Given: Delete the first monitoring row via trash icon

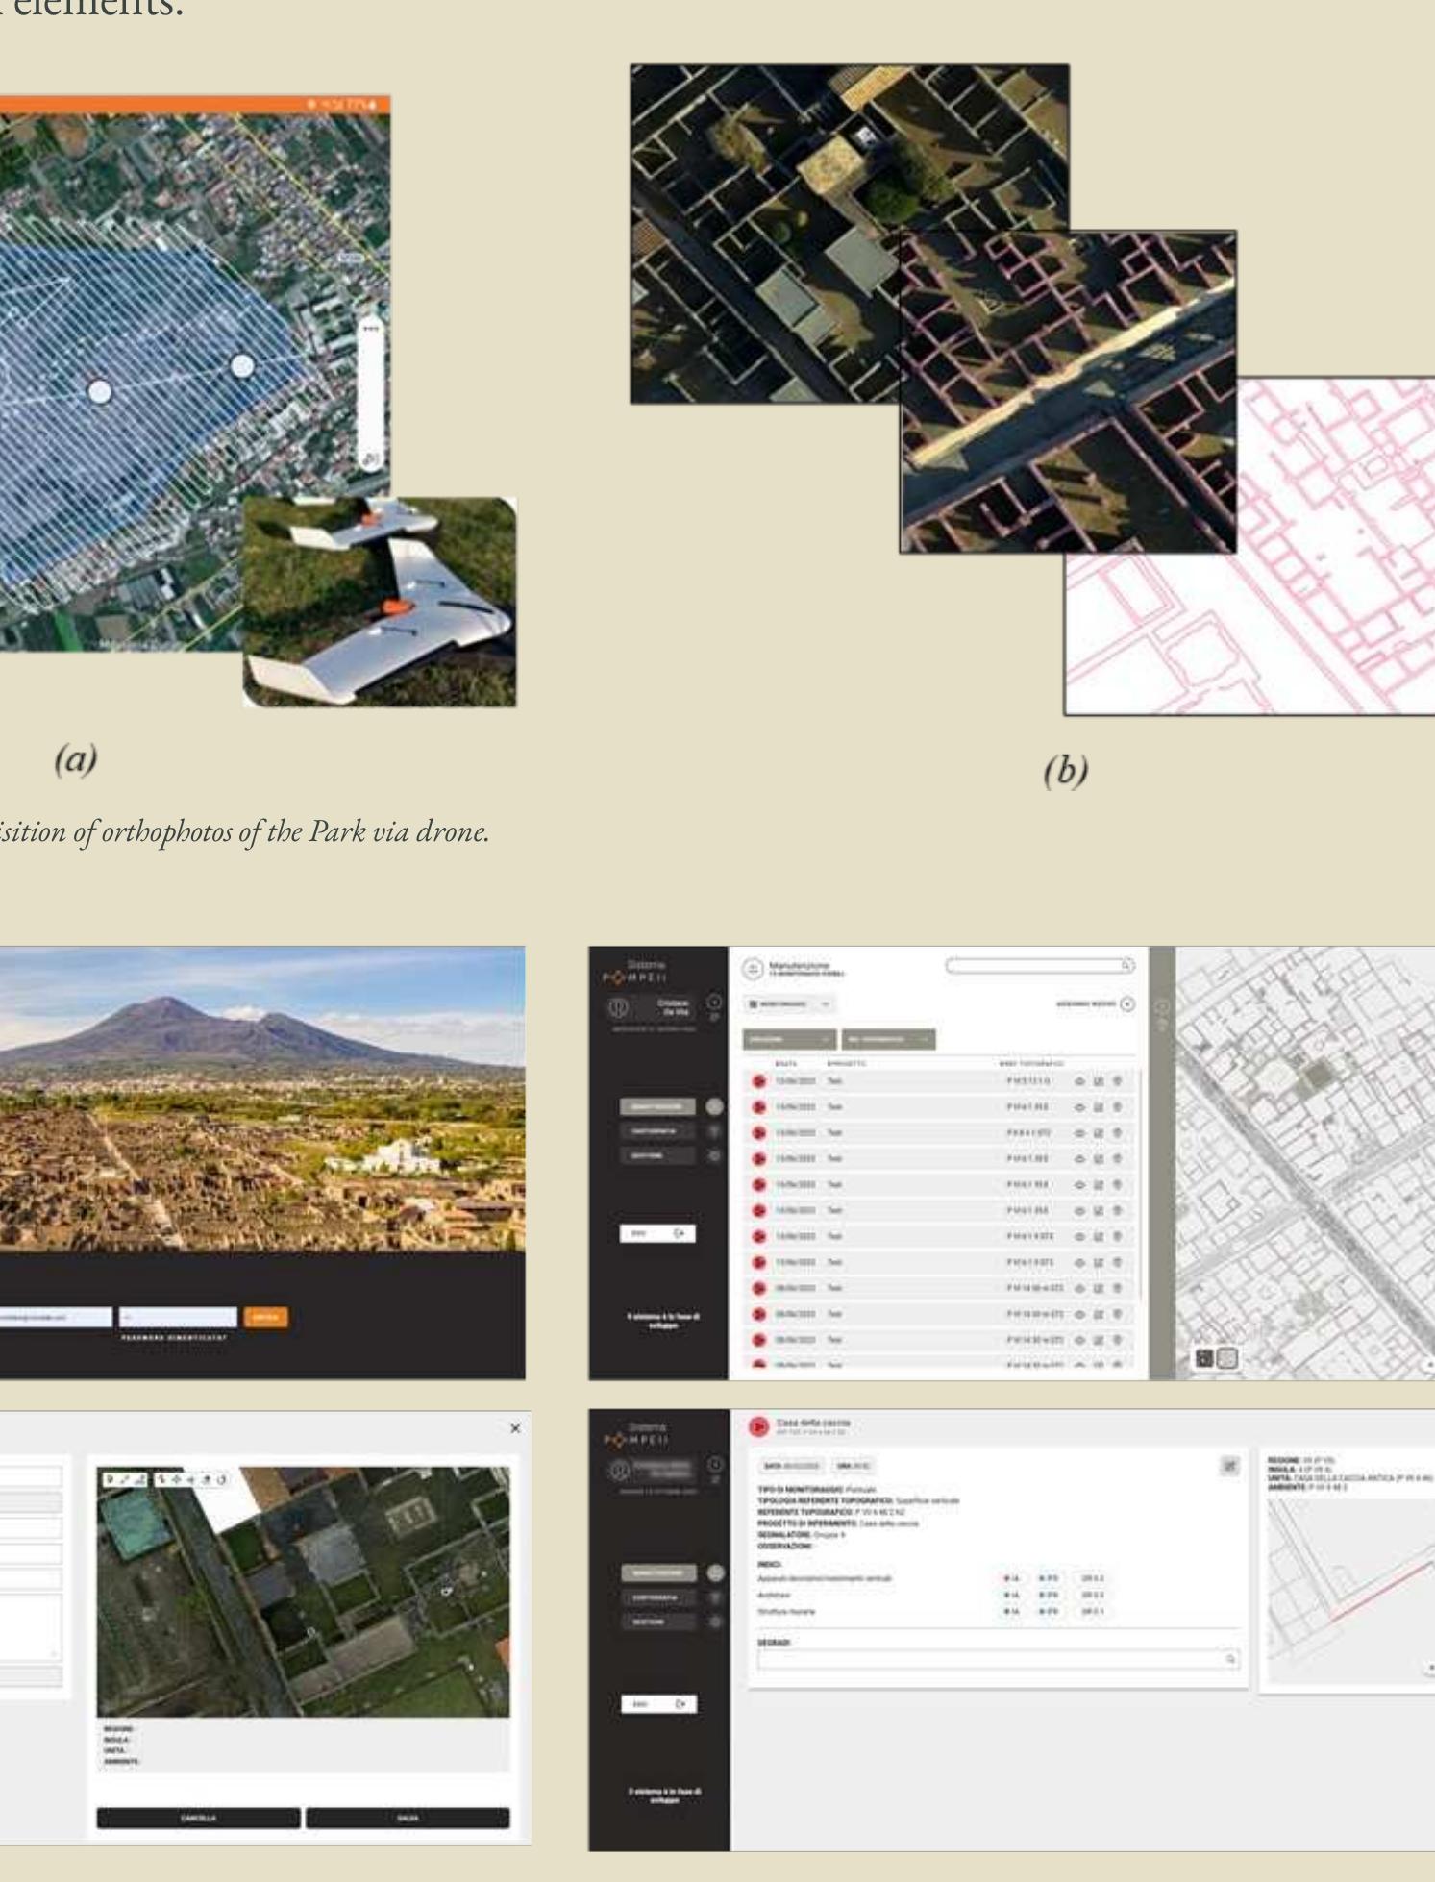Looking at the screenshot, I should point(1117,1081).
